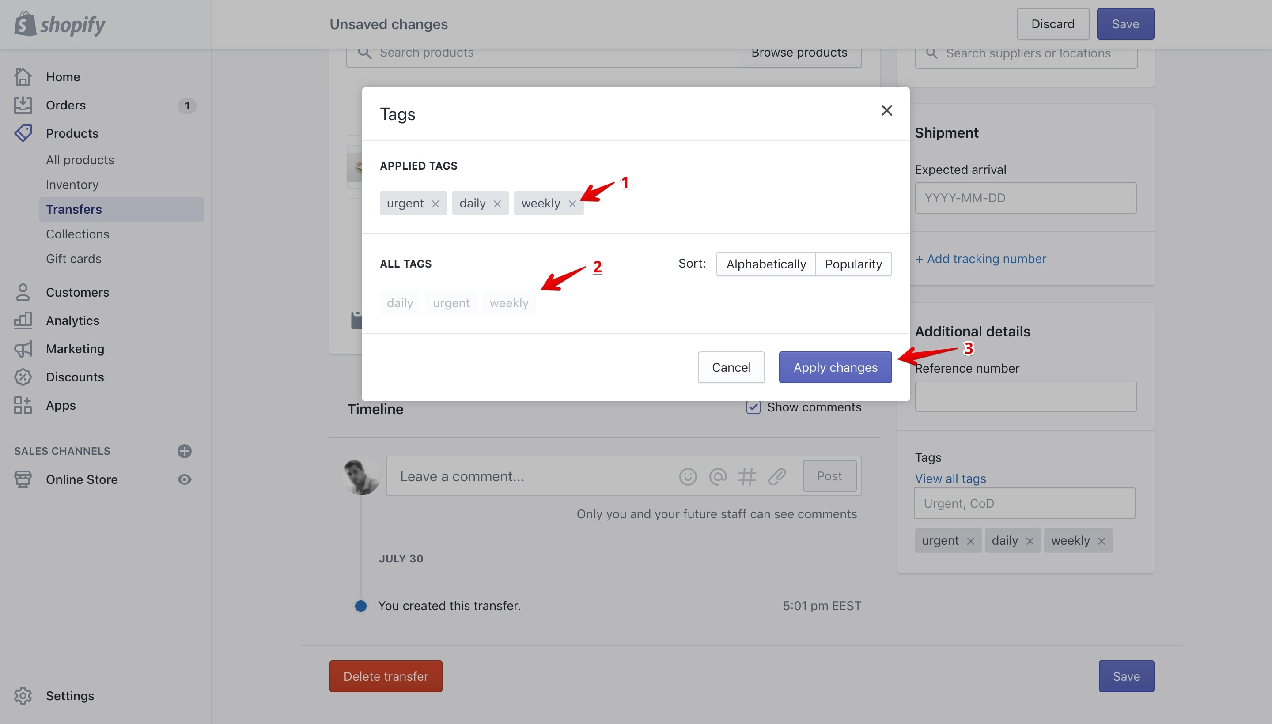The height and width of the screenshot is (724, 1272).
Task: Click the transfer created timeline marker
Action: pyautogui.click(x=361, y=606)
